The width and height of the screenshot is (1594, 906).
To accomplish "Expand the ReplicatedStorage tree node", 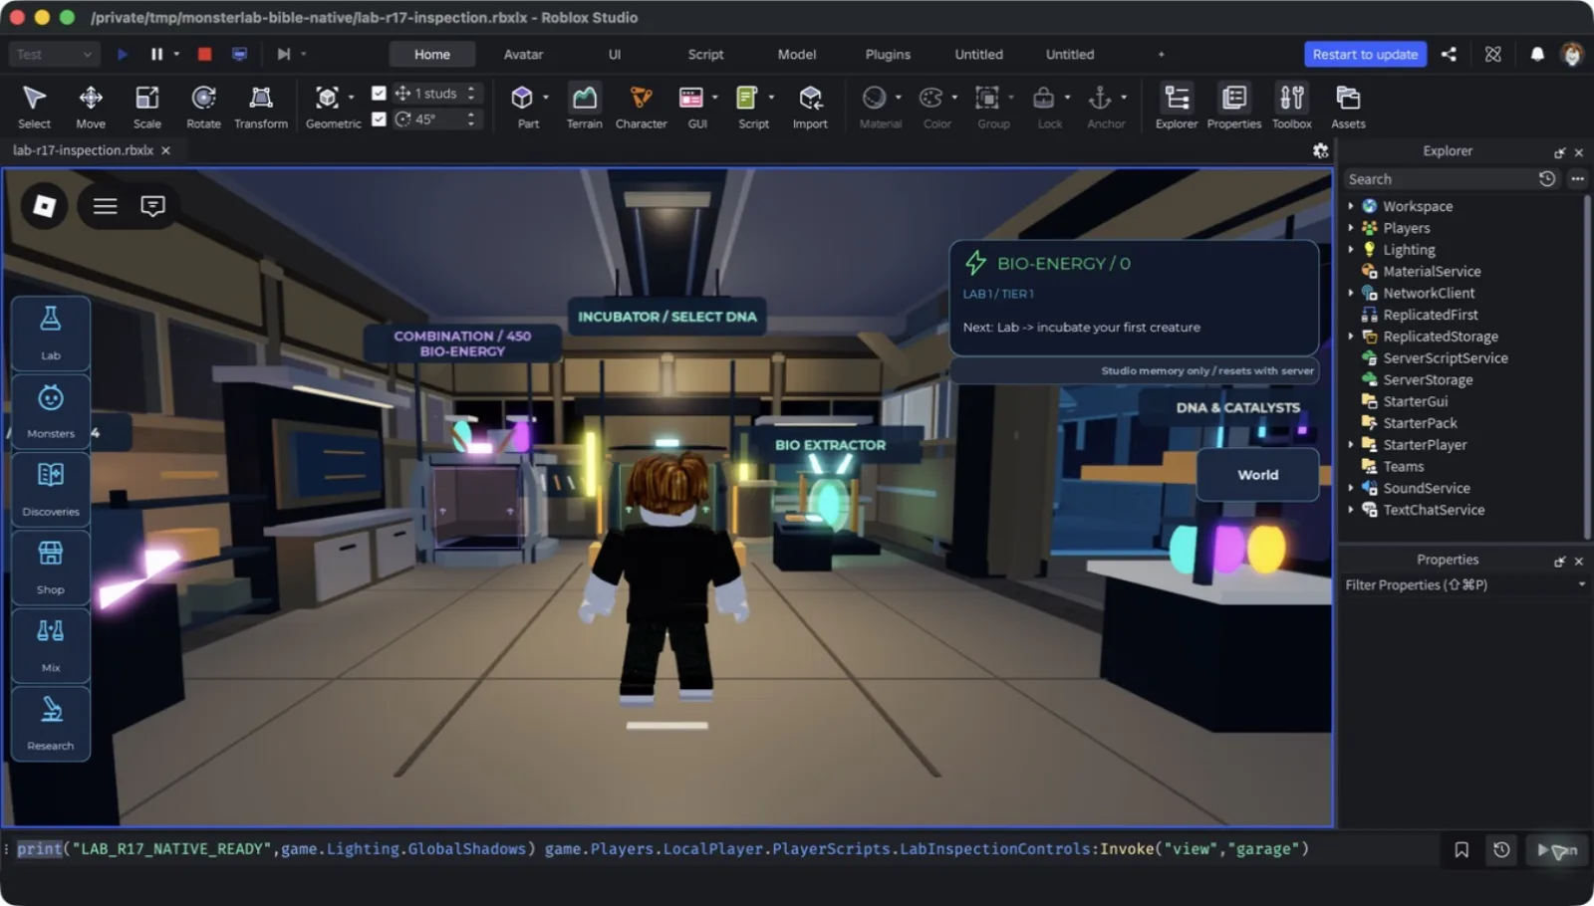I will click(1351, 337).
